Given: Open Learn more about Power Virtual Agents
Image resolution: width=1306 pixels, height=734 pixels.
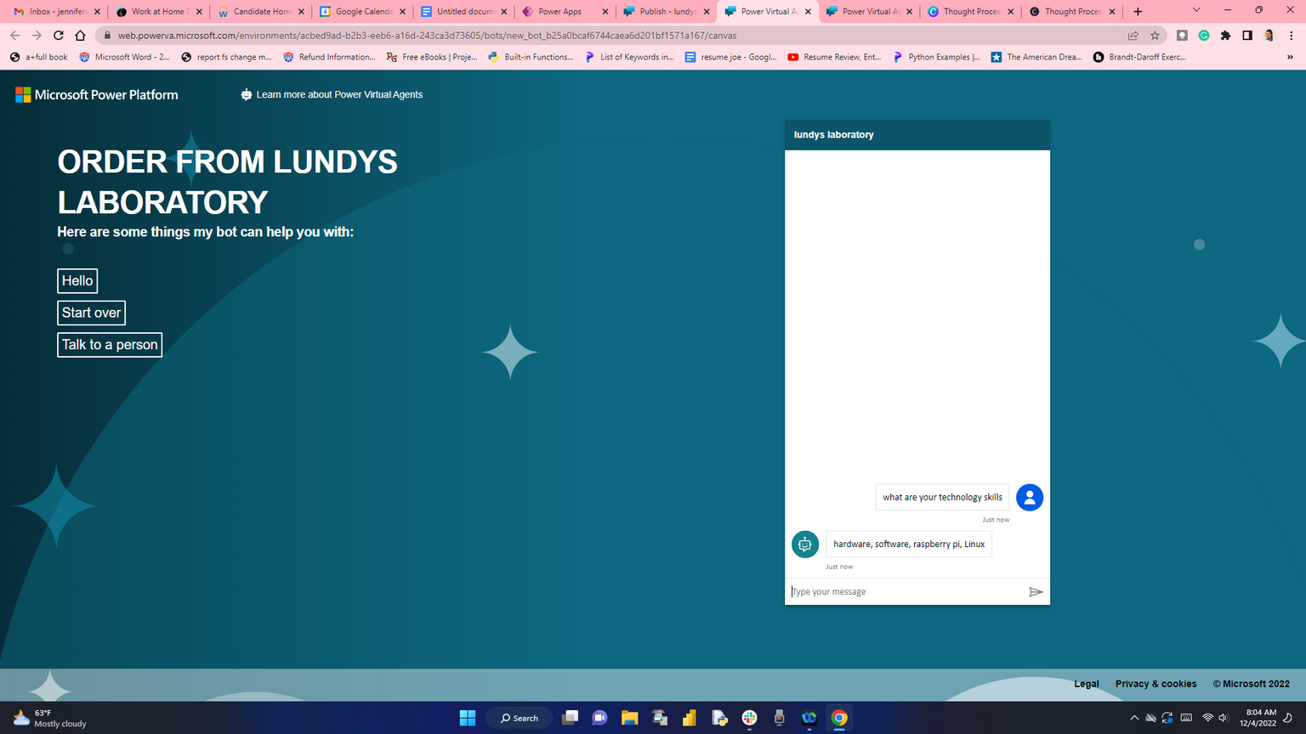Looking at the screenshot, I should coord(332,94).
